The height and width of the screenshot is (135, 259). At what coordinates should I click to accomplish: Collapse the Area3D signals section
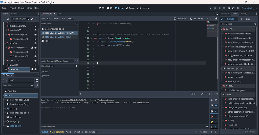coord(222,29)
